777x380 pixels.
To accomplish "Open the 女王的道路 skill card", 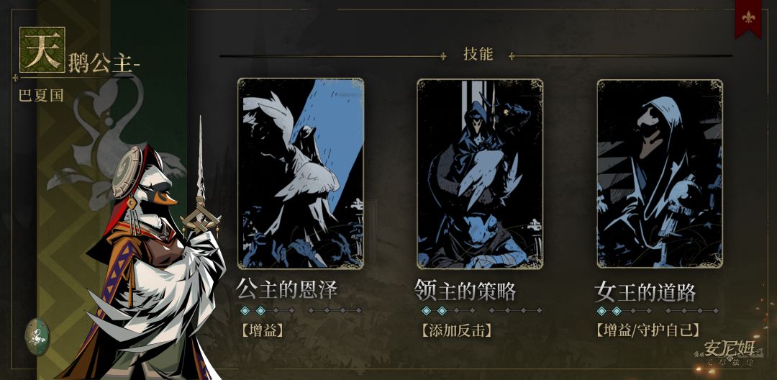I will coord(660,173).
